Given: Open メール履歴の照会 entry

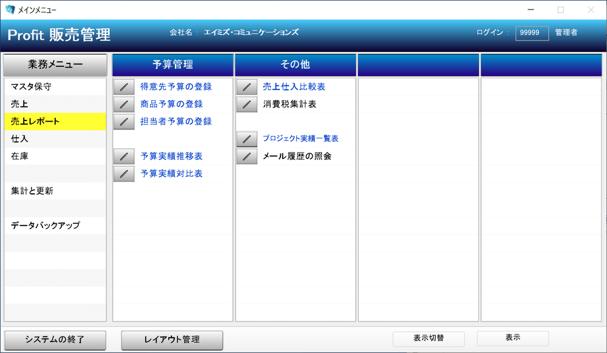Looking at the screenshot, I should [298, 156].
